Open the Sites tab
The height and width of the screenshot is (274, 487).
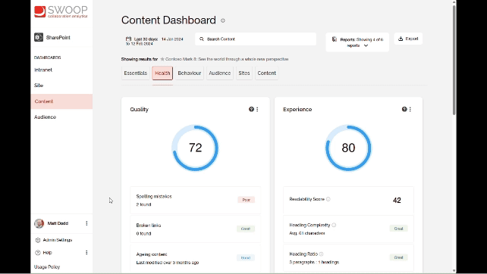point(244,73)
